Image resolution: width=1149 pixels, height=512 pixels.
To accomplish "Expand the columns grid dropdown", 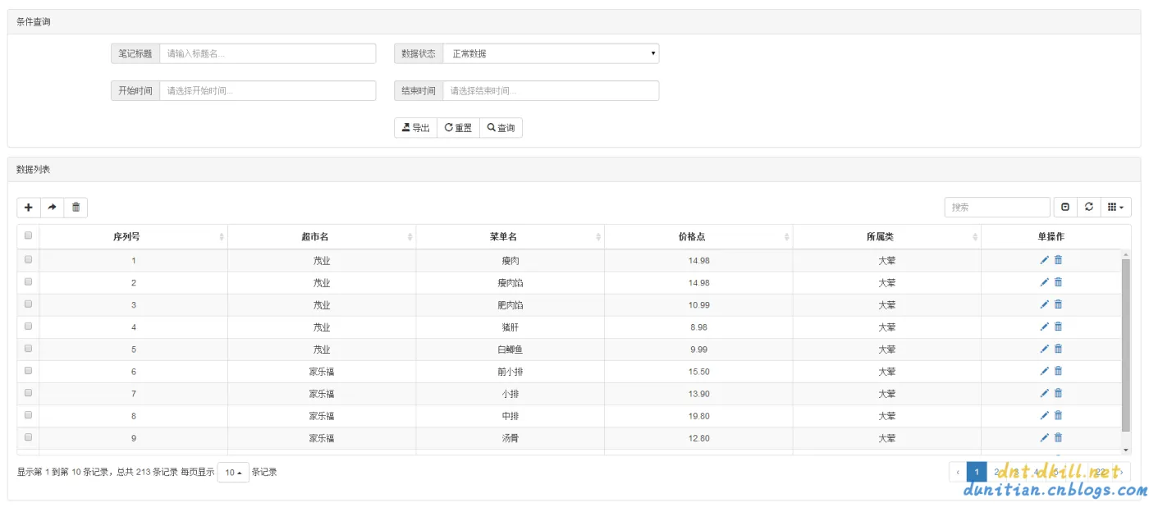I will (x=1115, y=208).
